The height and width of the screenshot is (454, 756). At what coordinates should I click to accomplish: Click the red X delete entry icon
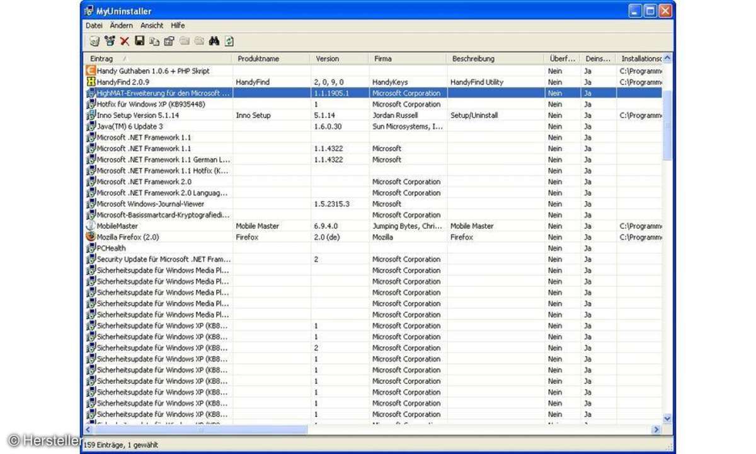(x=125, y=42)
